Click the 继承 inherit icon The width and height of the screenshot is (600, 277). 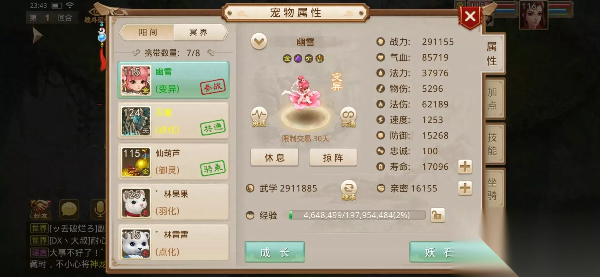point(349,190)
